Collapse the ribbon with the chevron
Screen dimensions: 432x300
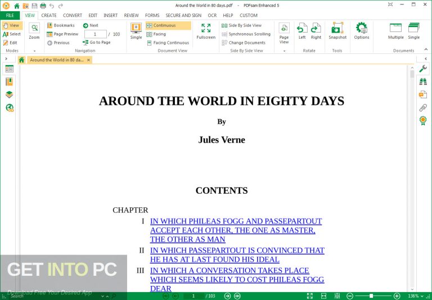[426, 49]
